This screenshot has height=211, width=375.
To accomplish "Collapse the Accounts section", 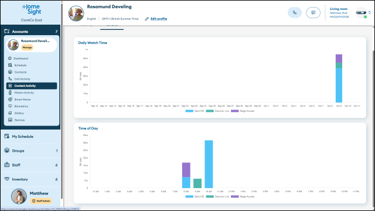I will point(30,31).
